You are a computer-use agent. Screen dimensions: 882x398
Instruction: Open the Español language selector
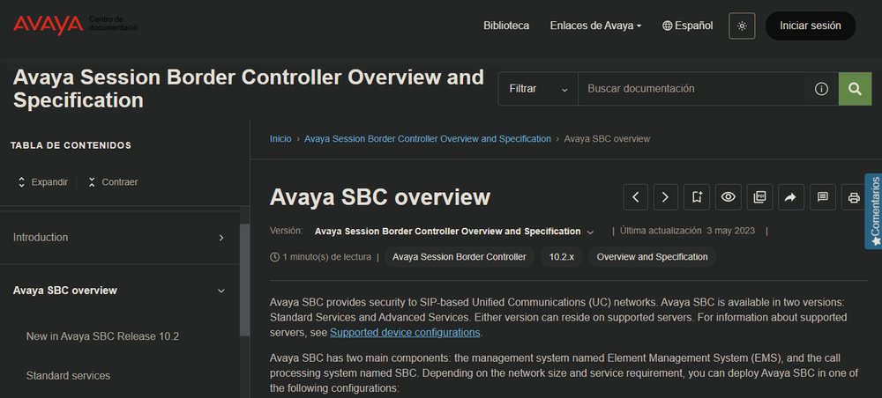click(x=687, y=26)
